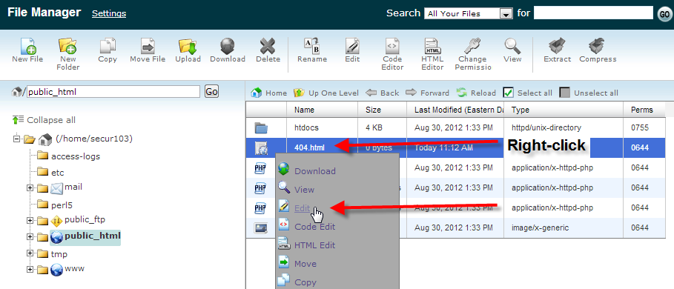
Task: Sort by the Name column header
Action: point(323,110)
